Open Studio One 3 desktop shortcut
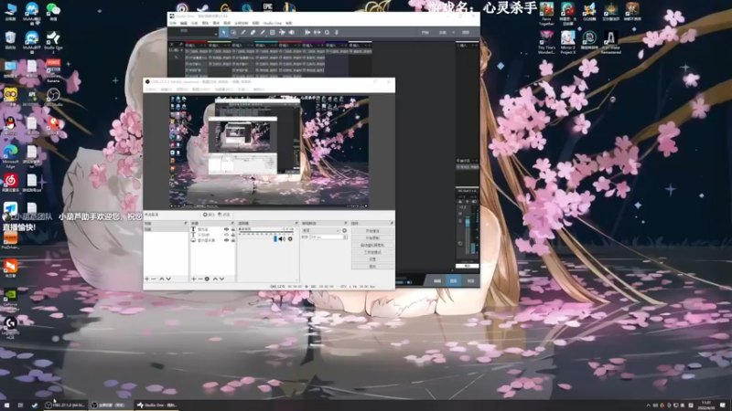Image resolution: width=732 pixels, height=411 pixels. (53, 40)
